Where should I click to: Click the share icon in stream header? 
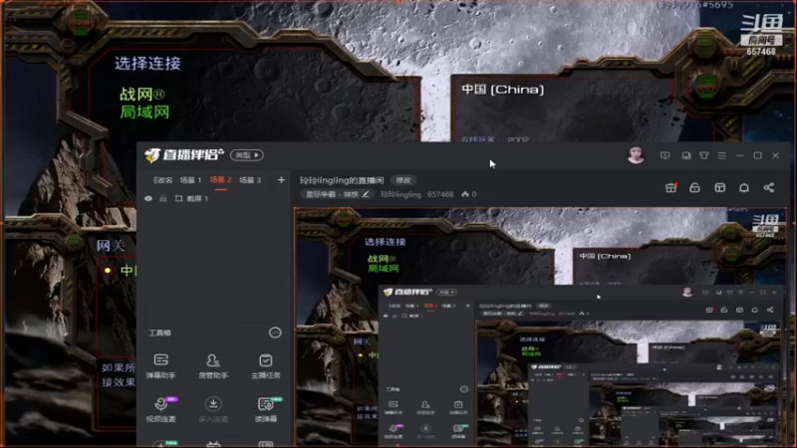pos(768,187)
